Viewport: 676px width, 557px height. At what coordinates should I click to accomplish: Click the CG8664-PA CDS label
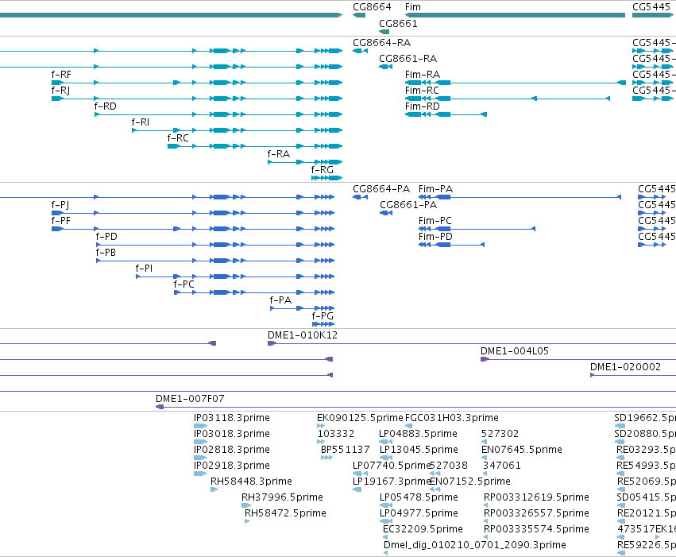tap(381, 189)
